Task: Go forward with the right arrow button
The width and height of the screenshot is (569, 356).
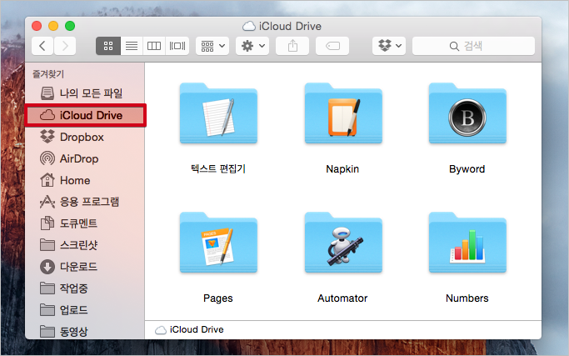Action: tap(65, 46)
